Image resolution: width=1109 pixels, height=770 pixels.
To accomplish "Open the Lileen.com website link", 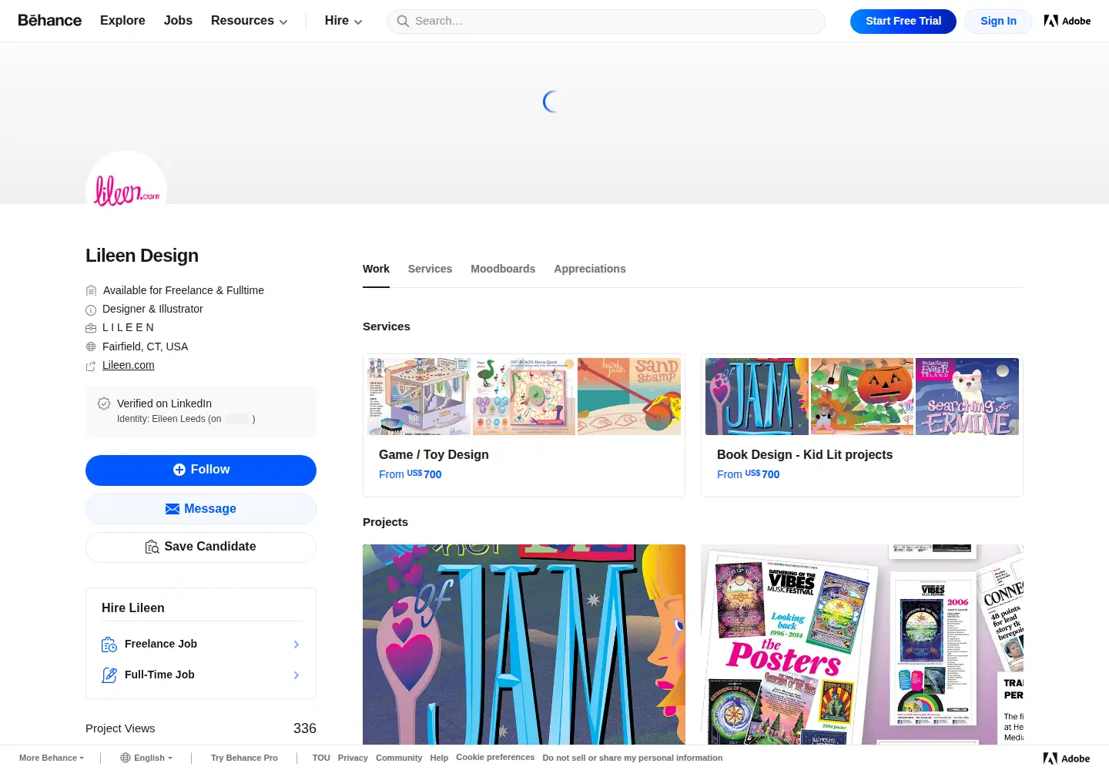I will point(129,366).
